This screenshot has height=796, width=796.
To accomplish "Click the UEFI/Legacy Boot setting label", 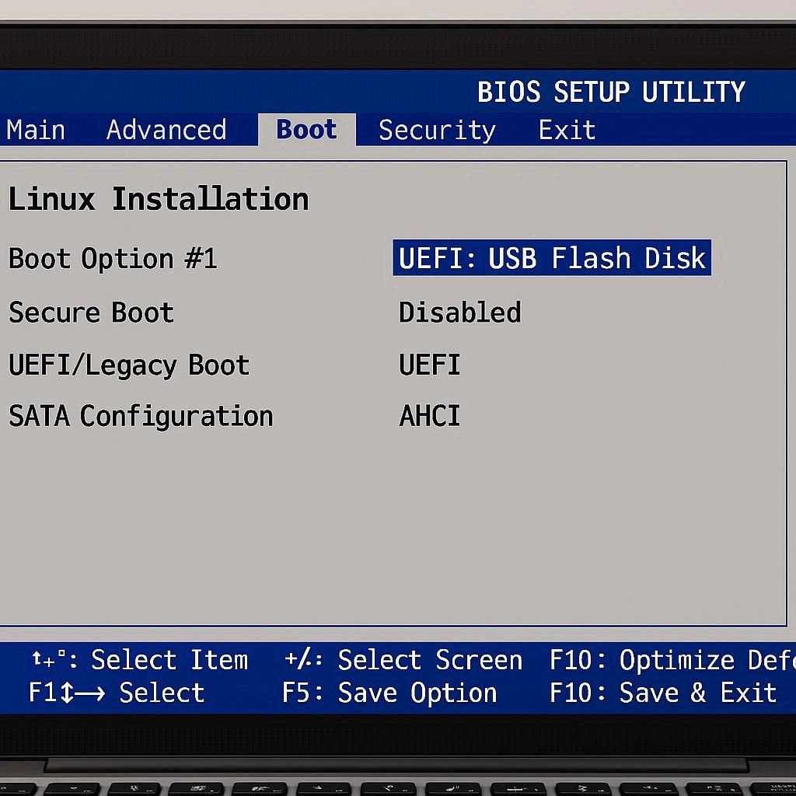I will (129, 365).
